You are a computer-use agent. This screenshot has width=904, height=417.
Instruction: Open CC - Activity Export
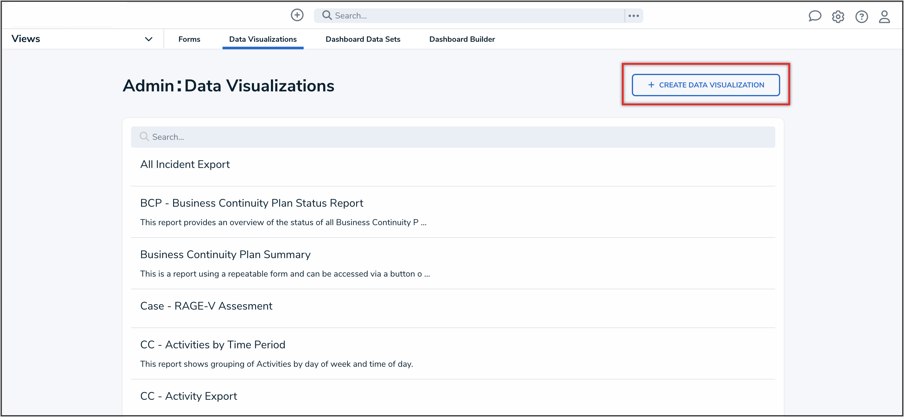[x=188, y=396]
